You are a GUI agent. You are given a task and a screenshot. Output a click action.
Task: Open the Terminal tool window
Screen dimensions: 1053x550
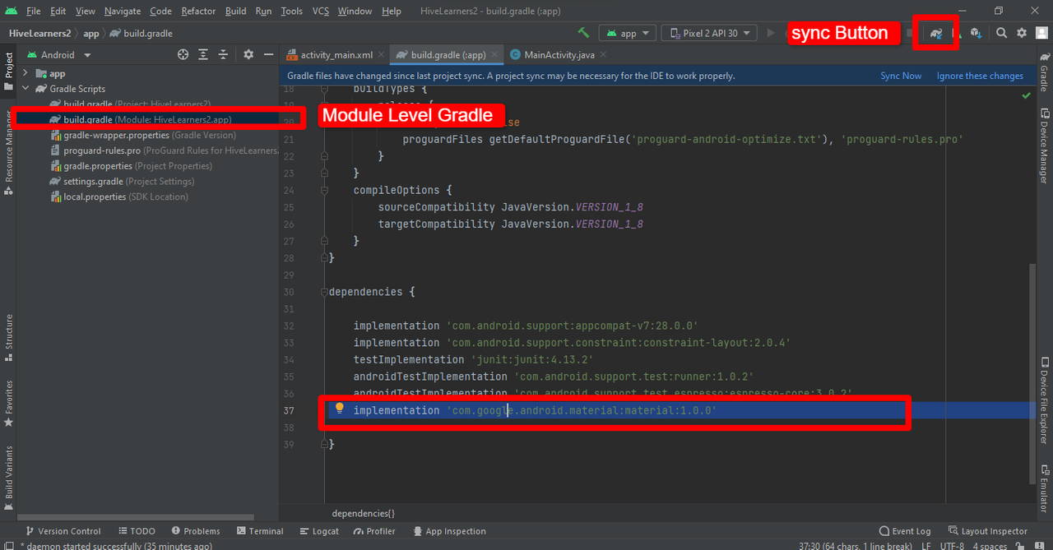pyautogui.click(x=260, y=531)
